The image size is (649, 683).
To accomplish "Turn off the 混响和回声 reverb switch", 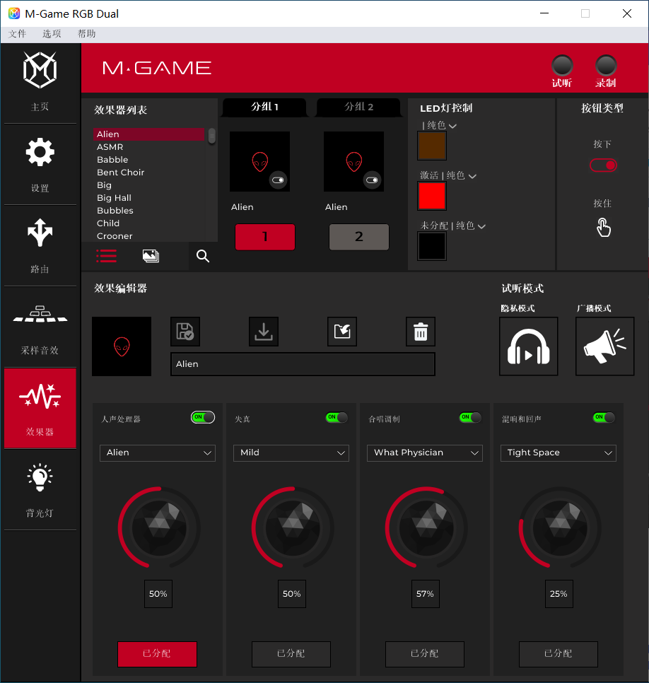I will click(x=604, y=417).
